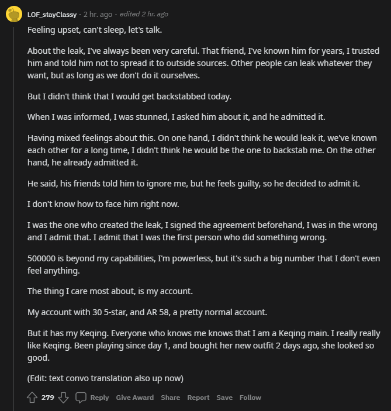Open the yellow Snoo avatar profile
This screenshot has width=391, height=411.
[x=14, y=14]
